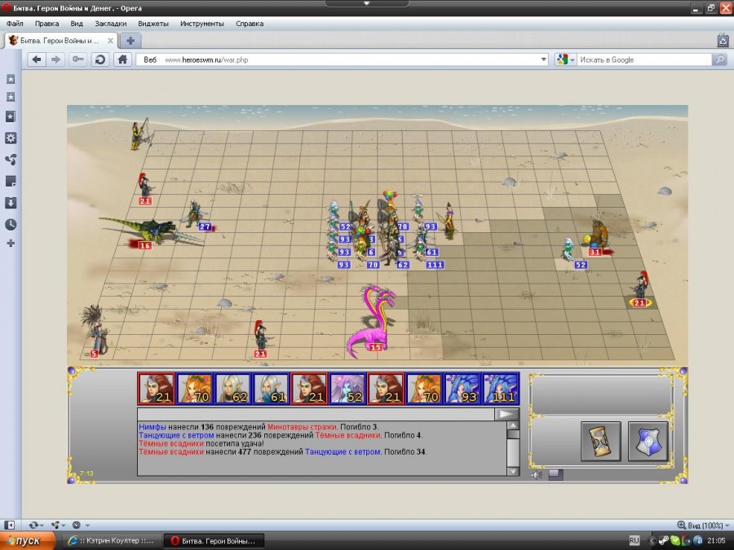The height and width of the screenshot is (550, 734).
Task: Open the Закладки menu
Action: tap(110, 24)
